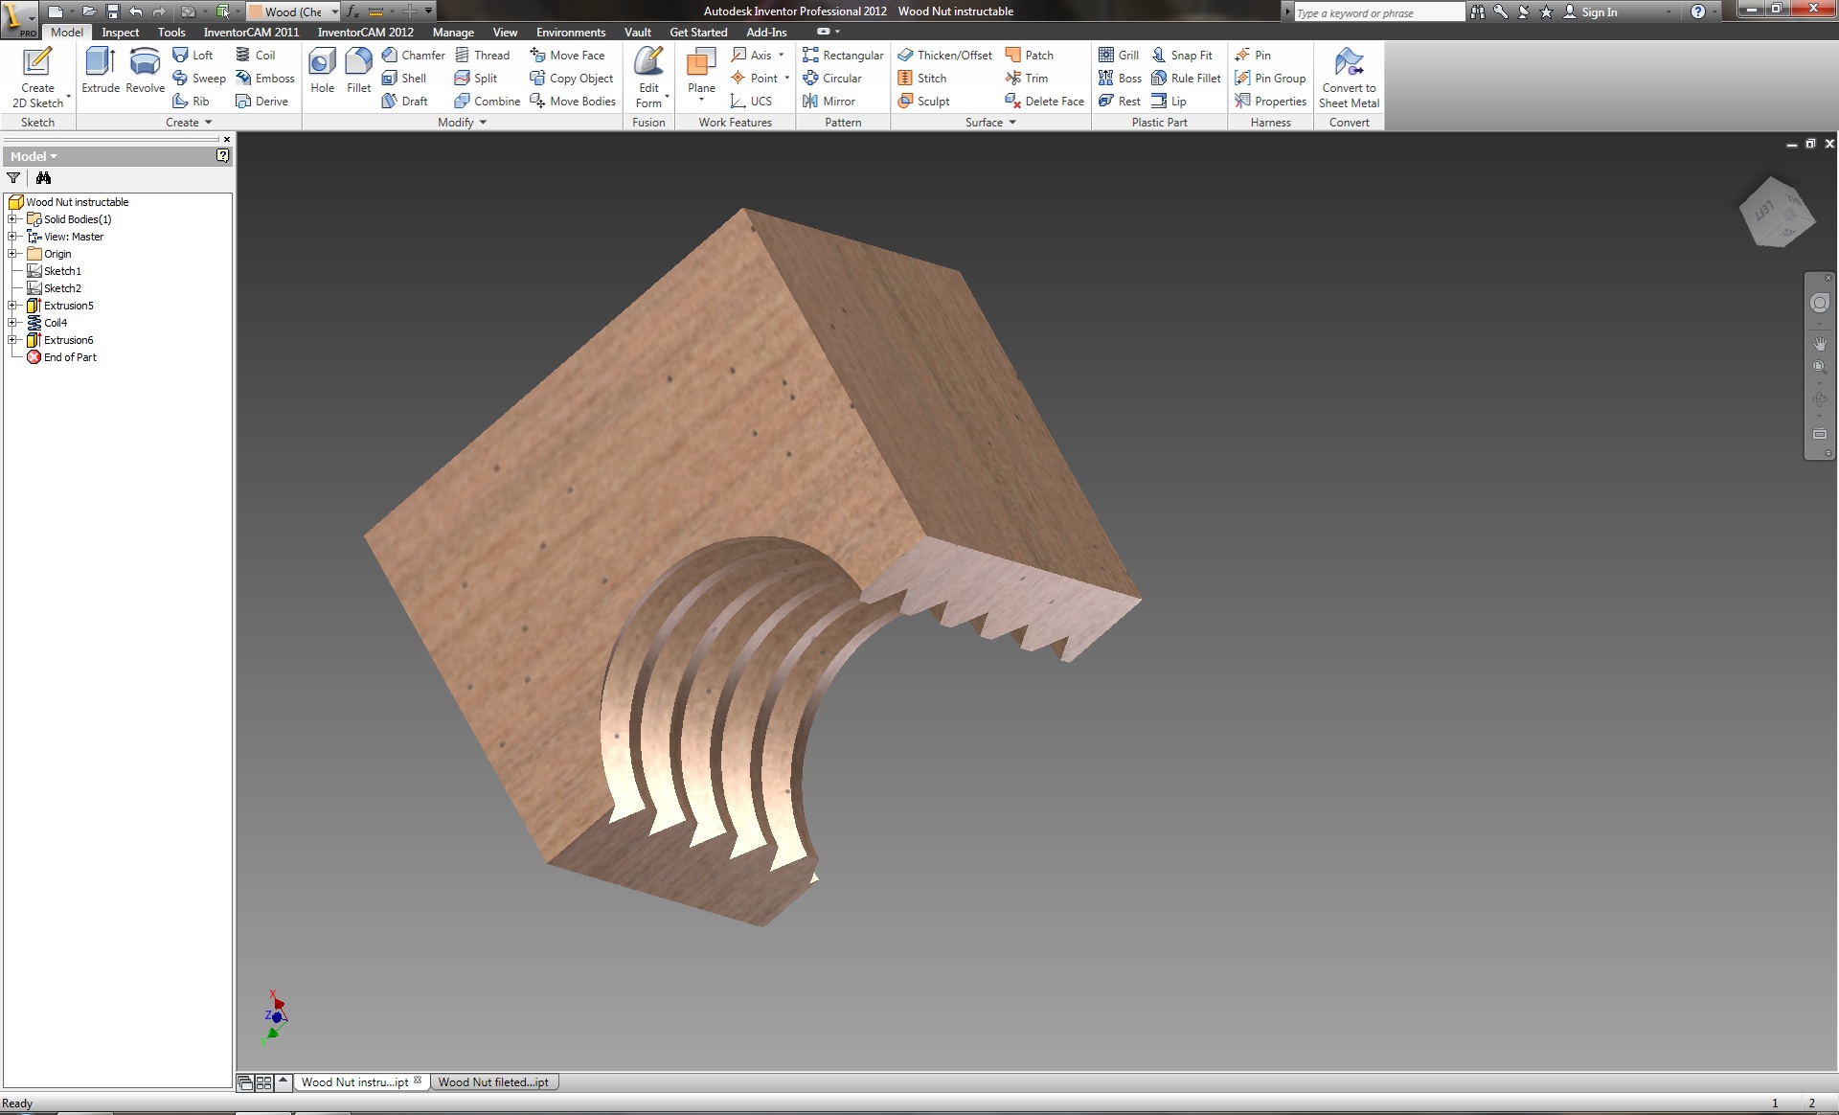Select the Thread tool
Image resolution: width=1839 pixels, height=1115 pixels.
click(x=483, y=55)
